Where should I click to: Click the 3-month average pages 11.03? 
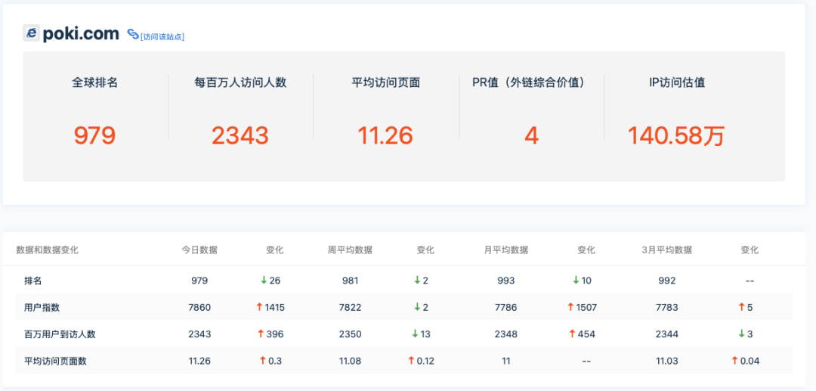tap(667, 361)
